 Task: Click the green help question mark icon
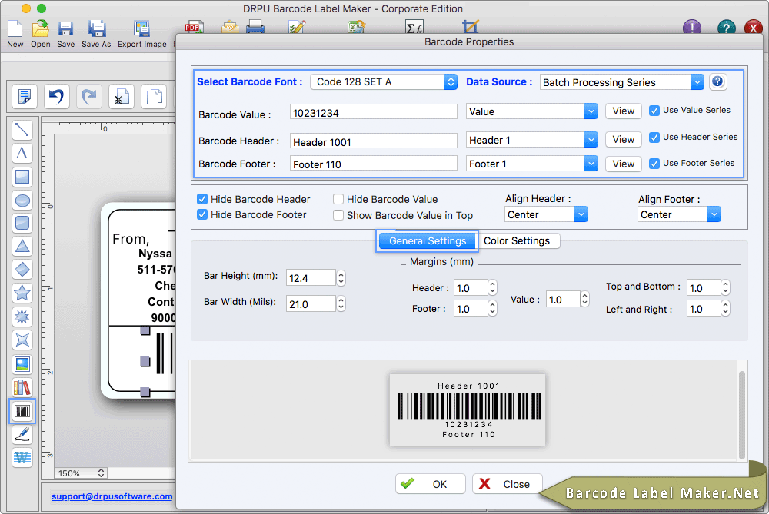[x=726, y=28]
